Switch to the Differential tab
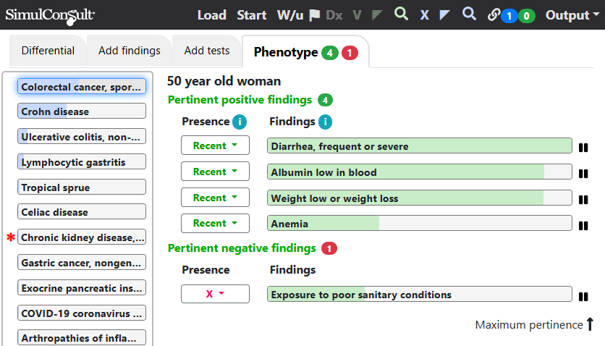This screenshot has height=346, width=605. click(48, 51)
